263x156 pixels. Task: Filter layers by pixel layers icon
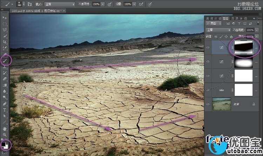click(x=228, y=24)
